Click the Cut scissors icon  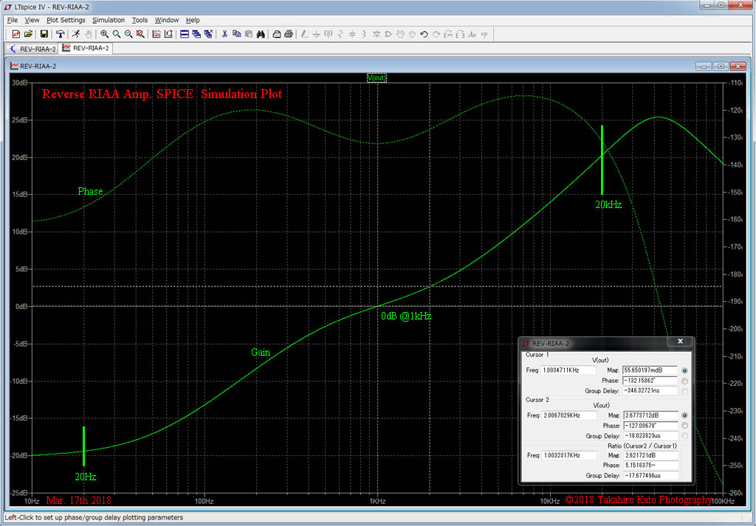[x=224, y=34]
